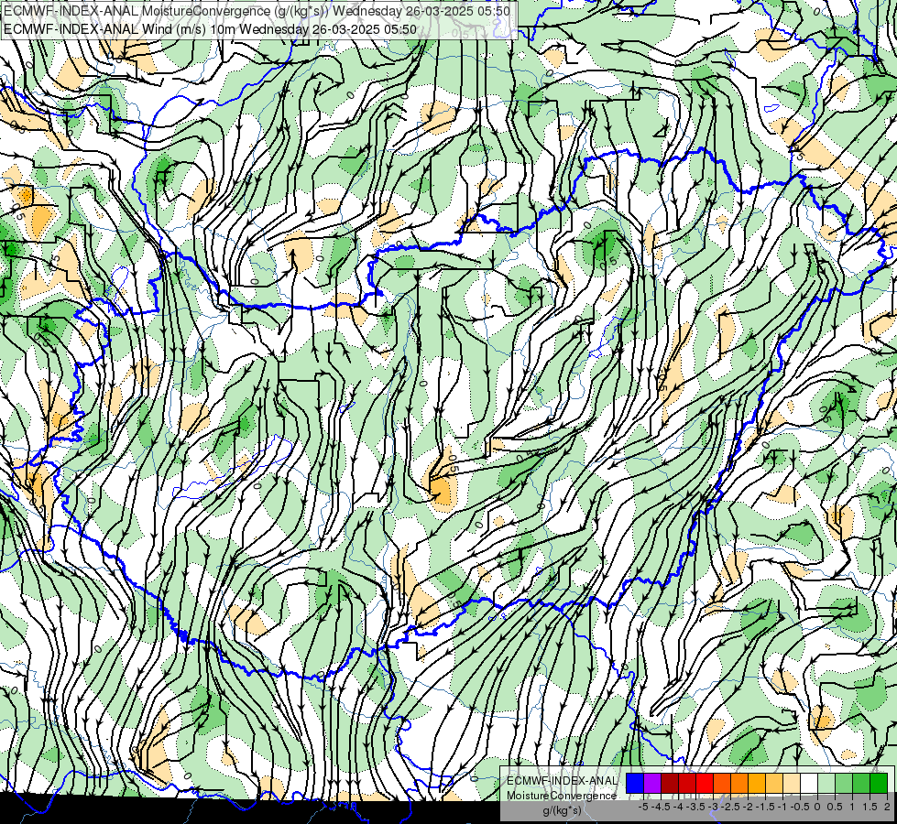Click the blue legend swatch starting at -5
The height and width of the screenshot is (824, 897).
click(634, 784)
